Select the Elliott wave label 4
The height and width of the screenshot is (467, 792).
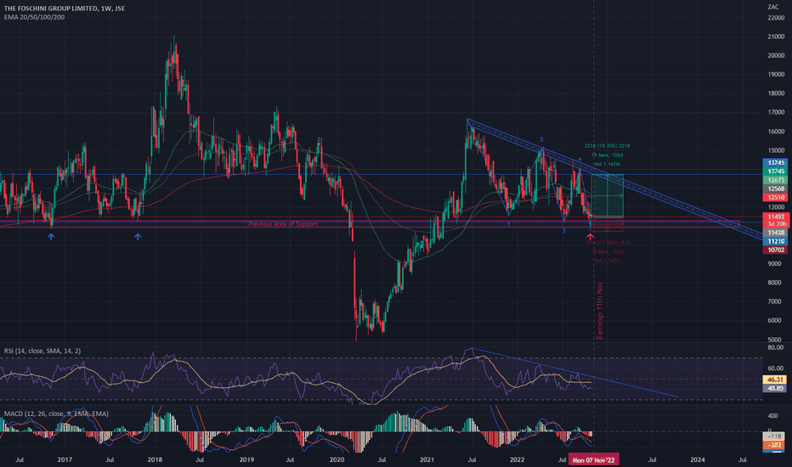tap(580, 160)
